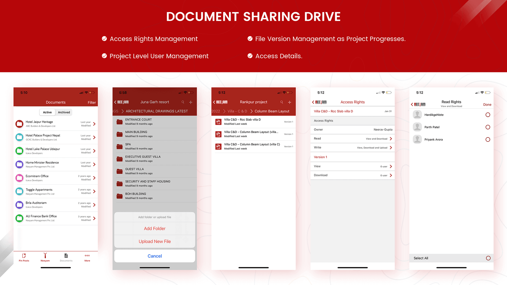The height and width of the screenshot is (285, 507).
Task: Tap Done on Read Rights screen
Action: point(487,105)
